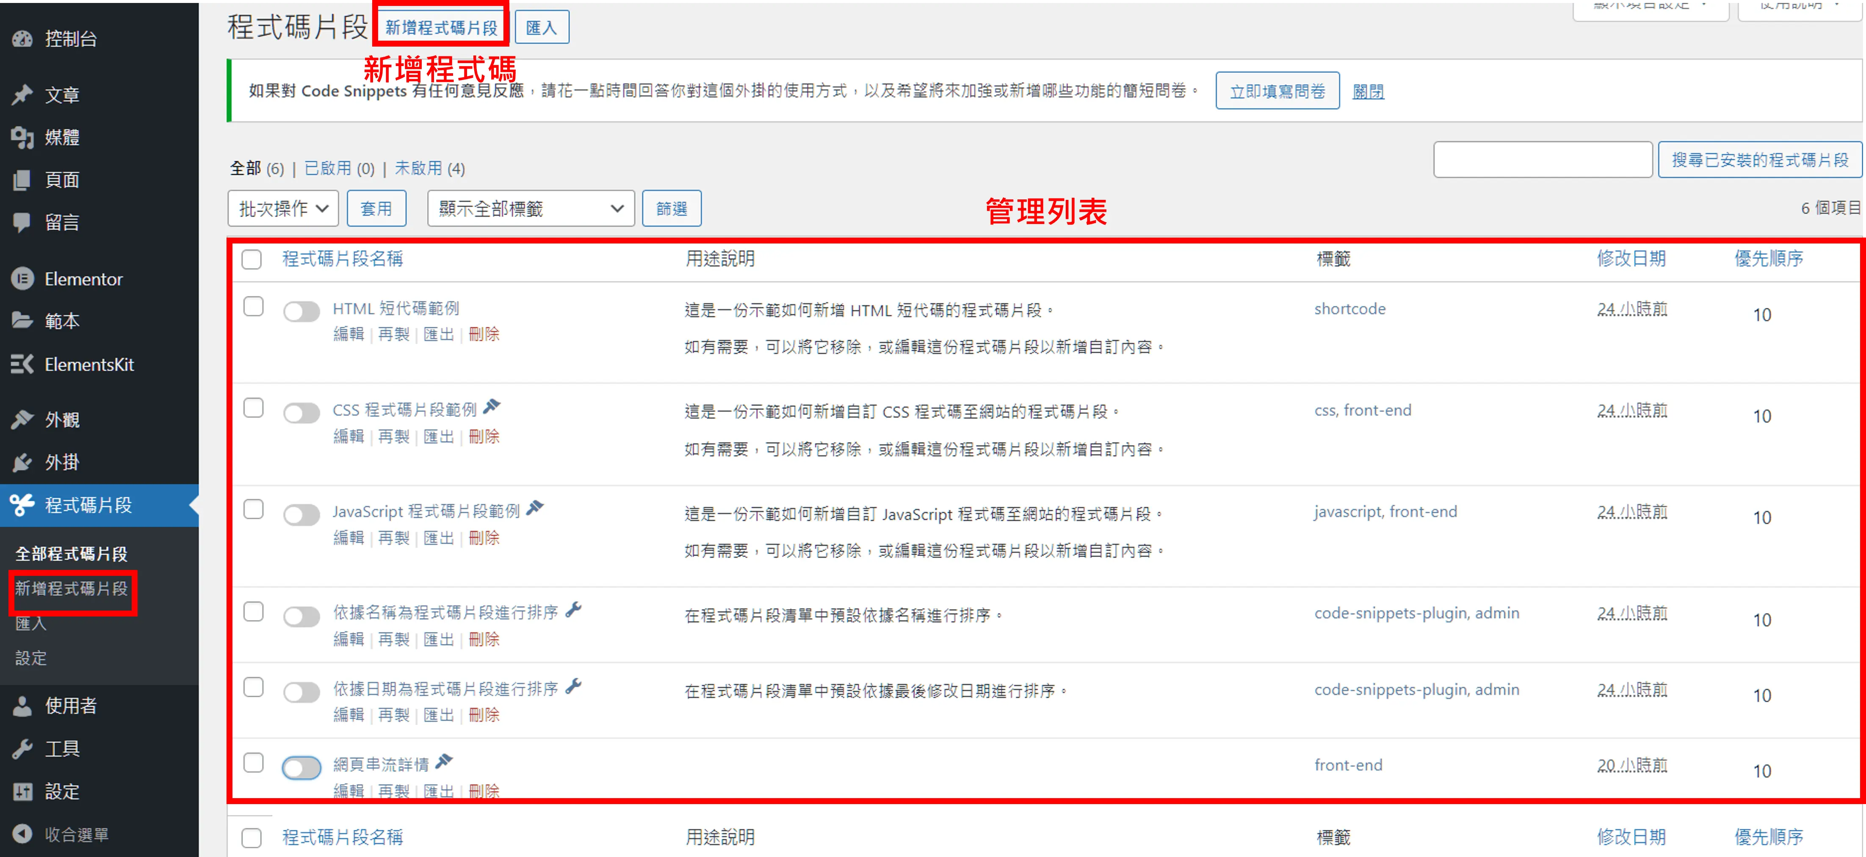Check the select-all box in table header
This screenshot has height=857, width=1866.
(252, 260)
